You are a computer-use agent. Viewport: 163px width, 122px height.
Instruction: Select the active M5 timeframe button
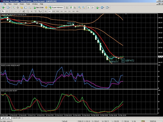(x=50, y=11)
